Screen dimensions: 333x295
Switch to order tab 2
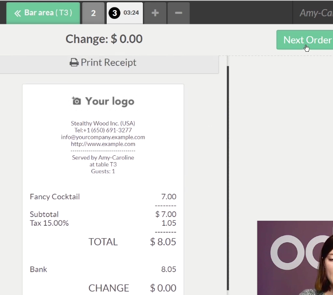(x=93, y=13)
